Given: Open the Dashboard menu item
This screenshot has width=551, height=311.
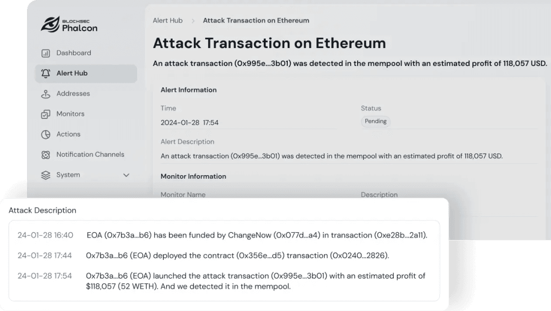Looking at the screenshot, I should [x=73, y=53].
